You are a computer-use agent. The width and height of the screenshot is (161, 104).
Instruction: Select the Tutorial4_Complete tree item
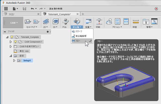coord(30,37)
